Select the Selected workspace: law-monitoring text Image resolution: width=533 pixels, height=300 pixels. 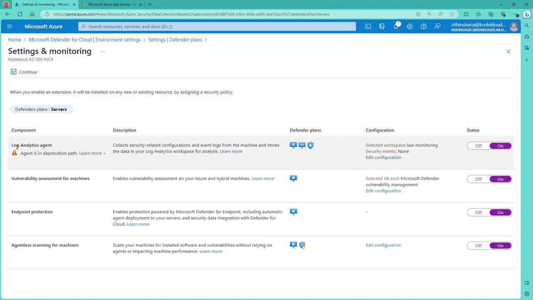point(402,145)
